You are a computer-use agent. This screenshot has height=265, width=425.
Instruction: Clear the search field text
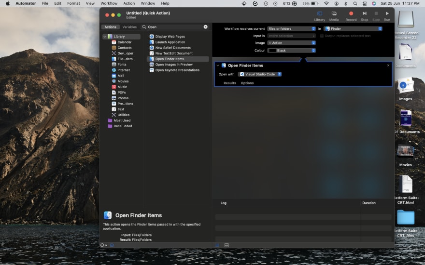205,27
